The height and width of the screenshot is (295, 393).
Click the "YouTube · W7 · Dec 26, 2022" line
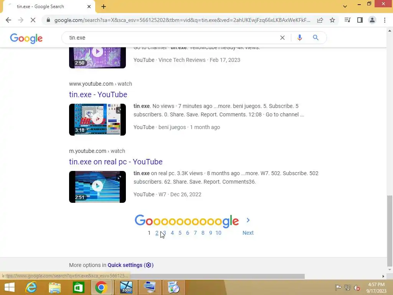pos(167,194)
